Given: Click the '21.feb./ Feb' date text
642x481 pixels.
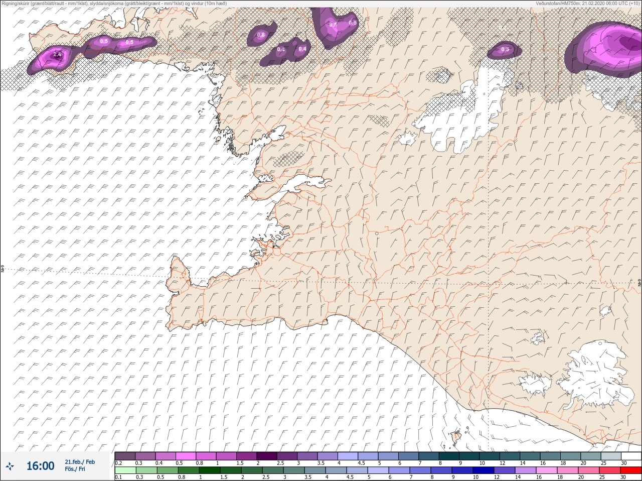Looking at the screenshot, I should (80, 462).
